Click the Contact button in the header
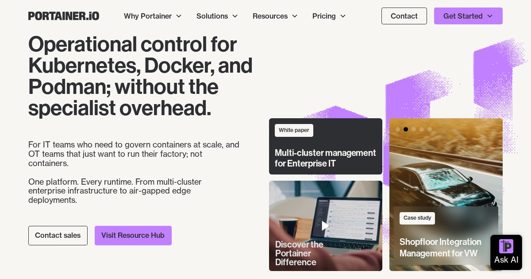This screenshot has width=531, height=279. point(404,16)
